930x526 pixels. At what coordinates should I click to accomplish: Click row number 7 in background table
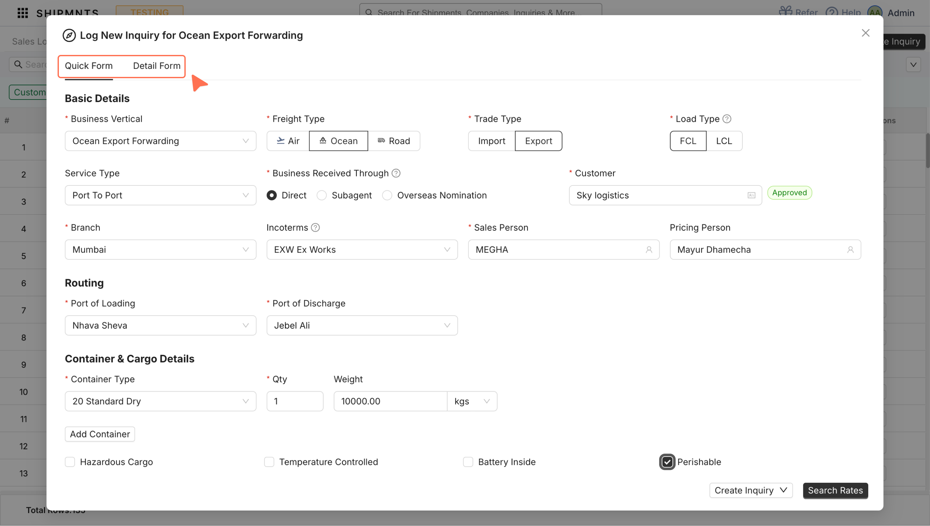(24, 311)
